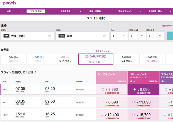Select プライムピーチ fare for MM153
Screen dimensions: 173x122
click(x=165, y=102)
